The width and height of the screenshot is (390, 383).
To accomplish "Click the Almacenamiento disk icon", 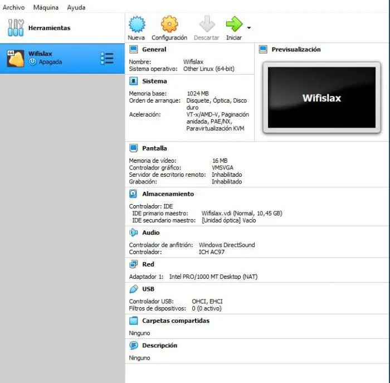I will (x=133, y=194).
